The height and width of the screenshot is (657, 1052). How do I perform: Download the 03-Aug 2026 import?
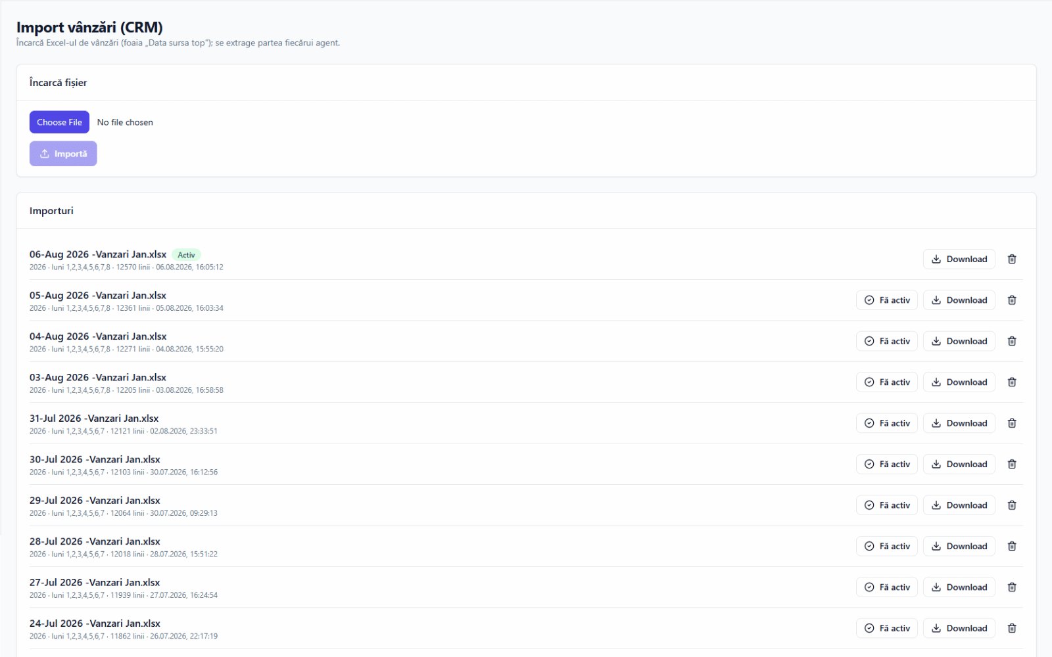coord(959,382)
